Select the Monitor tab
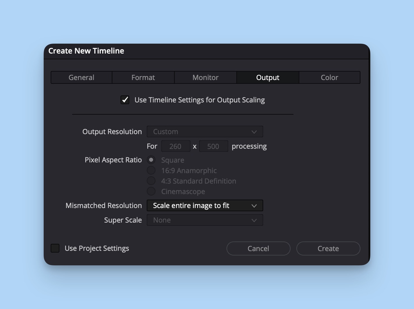 click(206, 77)
